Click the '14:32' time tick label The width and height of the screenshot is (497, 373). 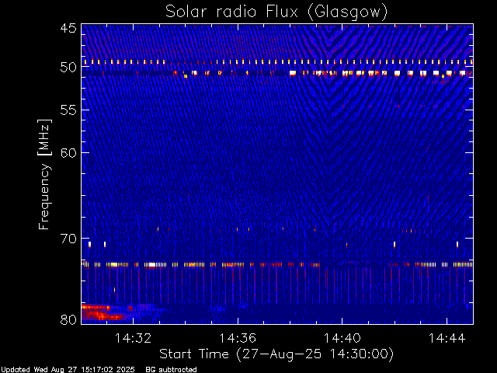(x=133, y=338)
